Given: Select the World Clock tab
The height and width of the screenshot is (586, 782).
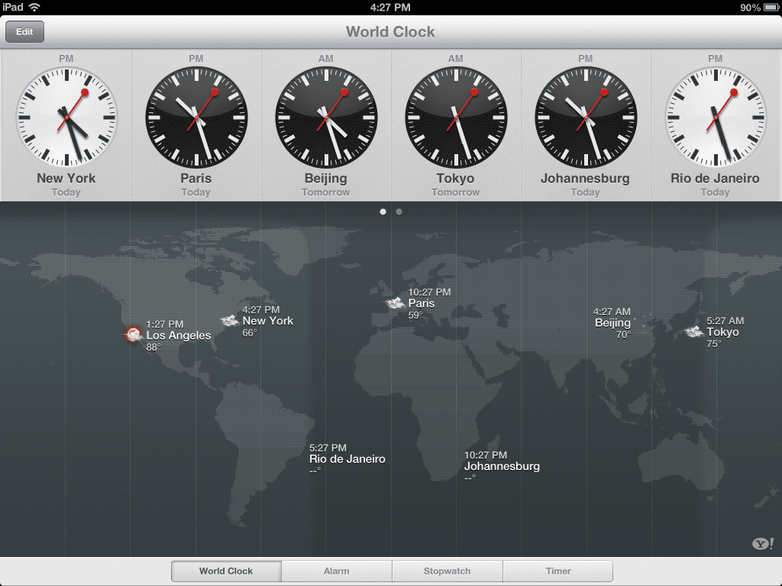Looking at the screenshot, I should click(x=226, y=570).
